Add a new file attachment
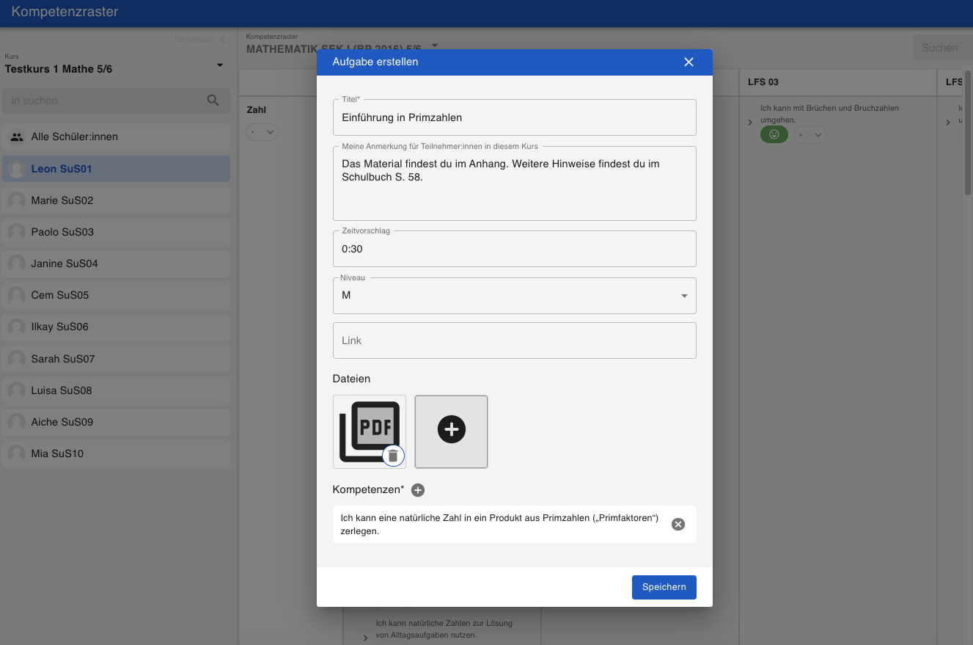 (x=451, y=431)
